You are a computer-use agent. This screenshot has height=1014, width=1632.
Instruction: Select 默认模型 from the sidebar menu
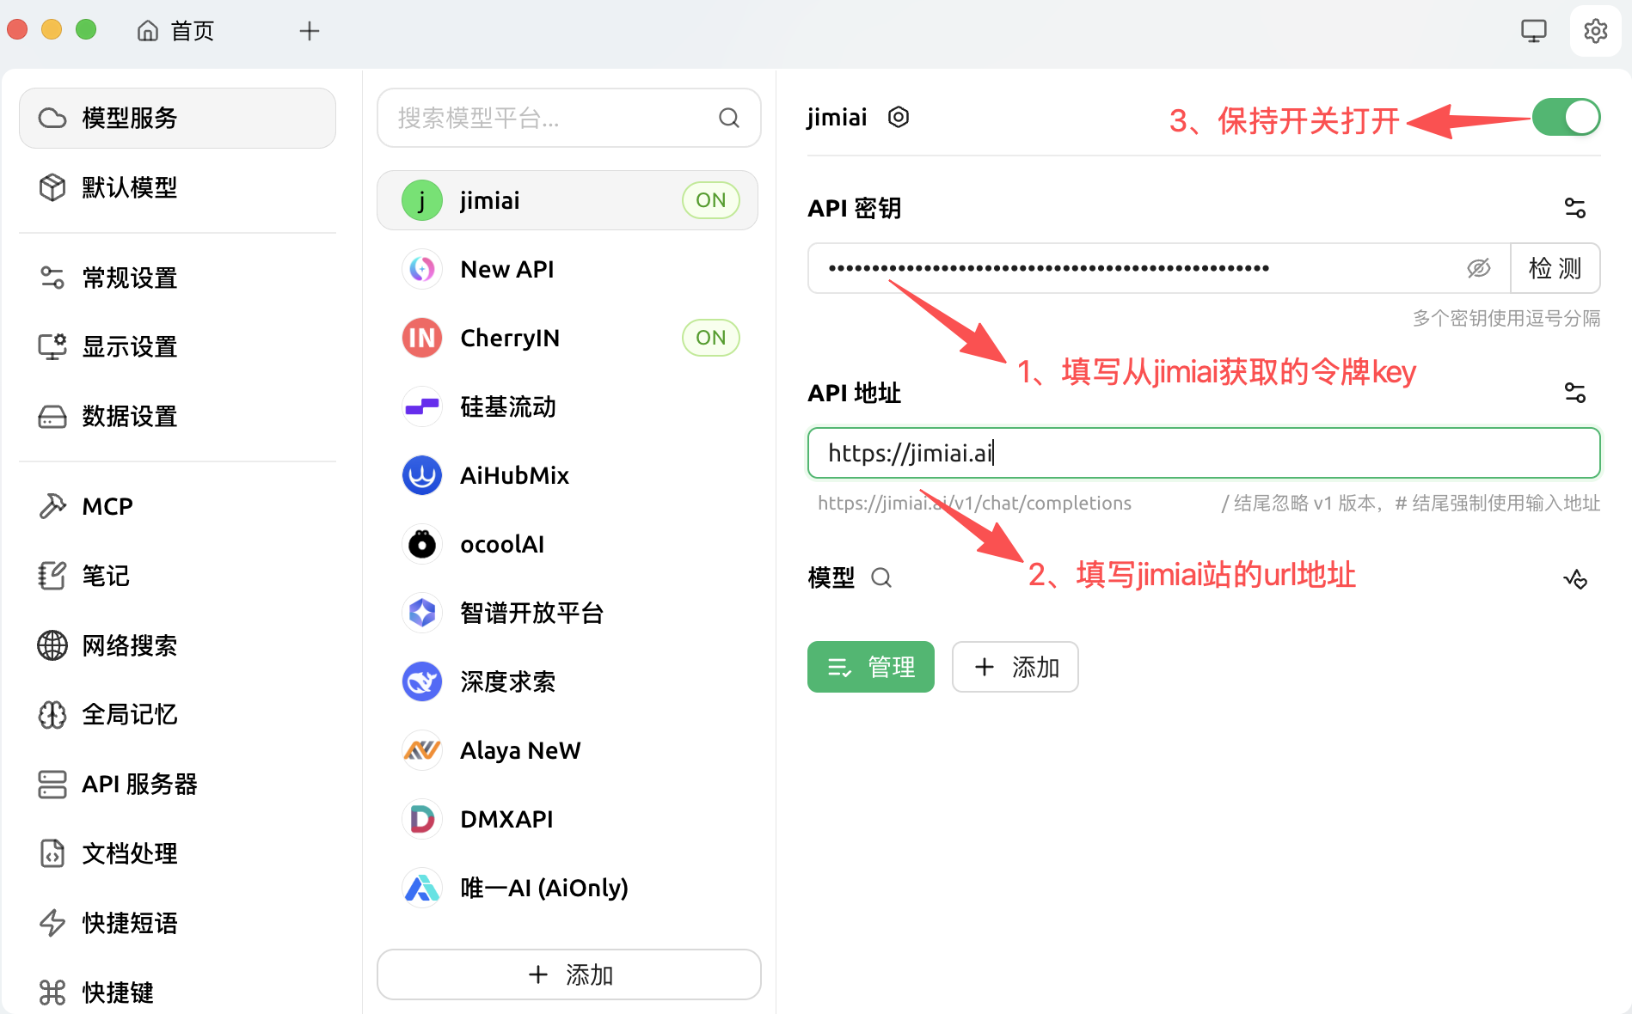coord(130,188)
